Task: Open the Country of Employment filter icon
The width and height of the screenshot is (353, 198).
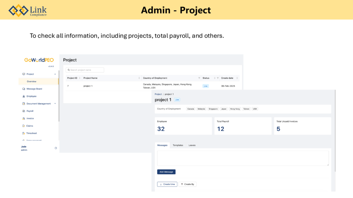Action: pyautogui.click(x=199, y=78)
